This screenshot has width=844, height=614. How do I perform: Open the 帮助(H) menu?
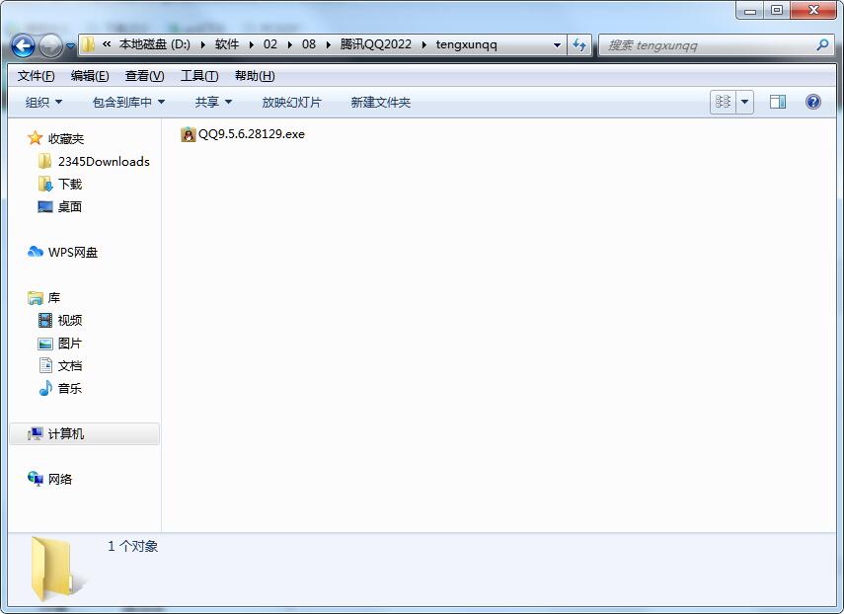coord(255,76)
